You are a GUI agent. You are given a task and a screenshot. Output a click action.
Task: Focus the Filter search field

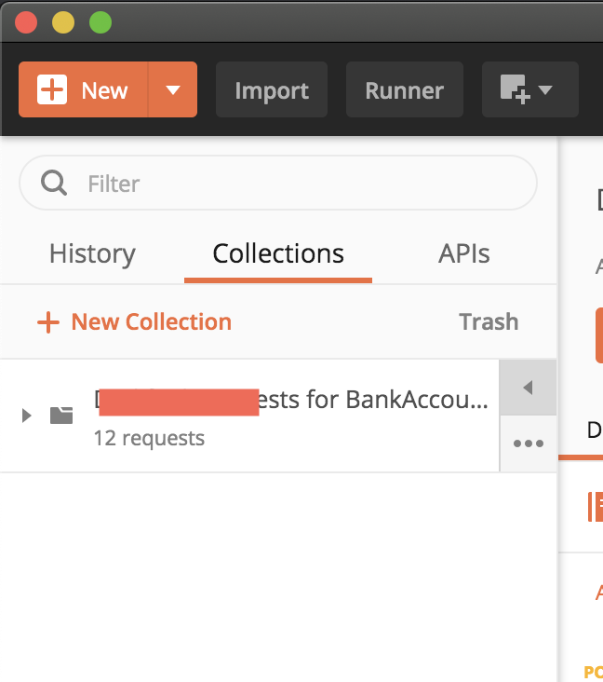278,184
